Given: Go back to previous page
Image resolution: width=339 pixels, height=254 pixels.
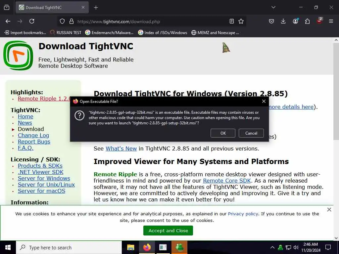Looking at the screenshot, I should [8, 21].
